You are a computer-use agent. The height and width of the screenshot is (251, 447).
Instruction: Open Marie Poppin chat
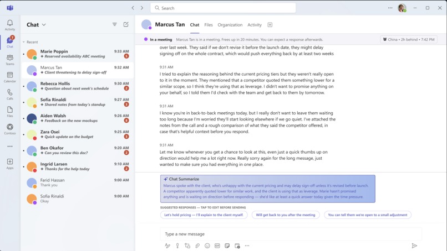click(77, 54)
